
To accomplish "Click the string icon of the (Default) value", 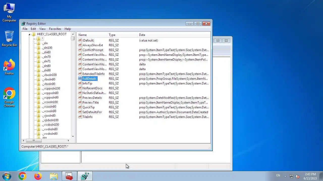I will pyautogui.click(x=80, y=40).
